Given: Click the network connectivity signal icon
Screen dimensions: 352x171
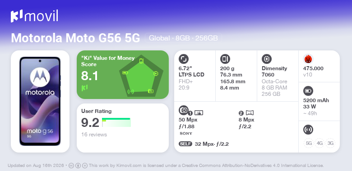Looking at the screenshot, I should pos(308,130).
